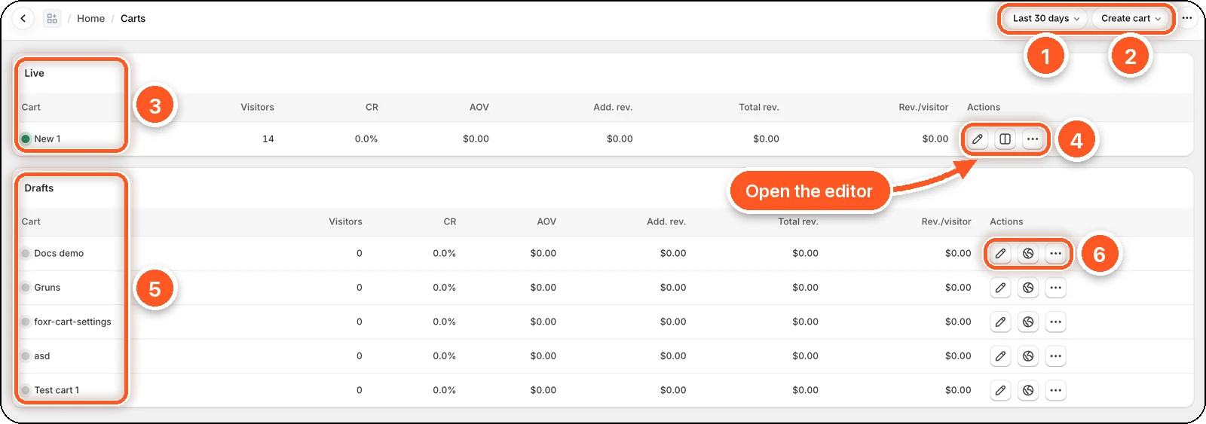Select the Docs demo draft name
The image size is (1206, 424).
59,253
